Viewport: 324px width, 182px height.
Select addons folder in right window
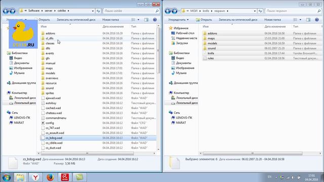213,33
